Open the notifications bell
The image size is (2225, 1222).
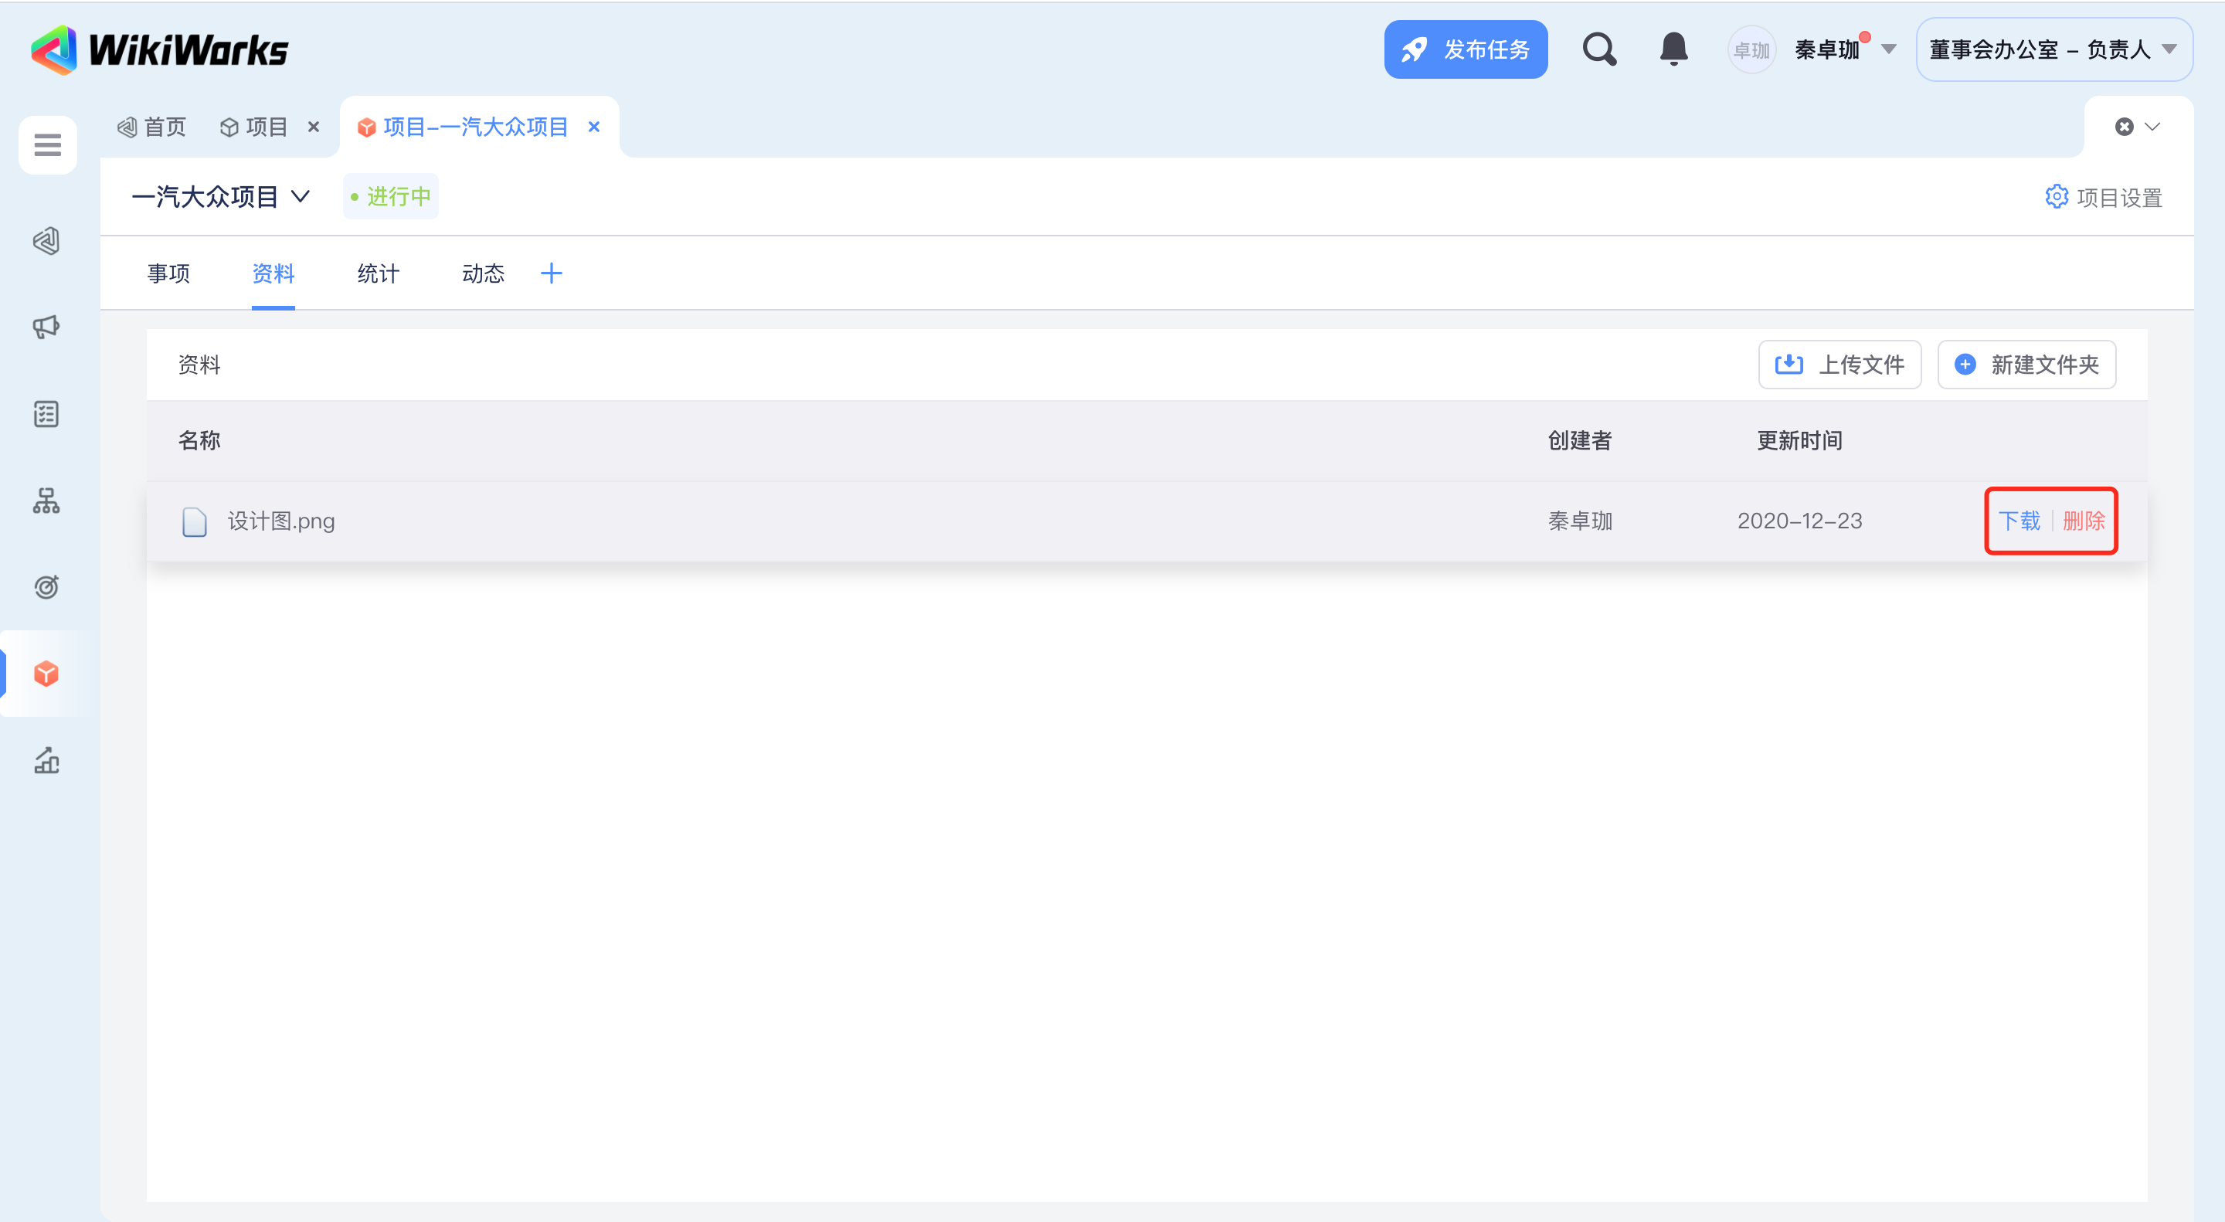1673,50
